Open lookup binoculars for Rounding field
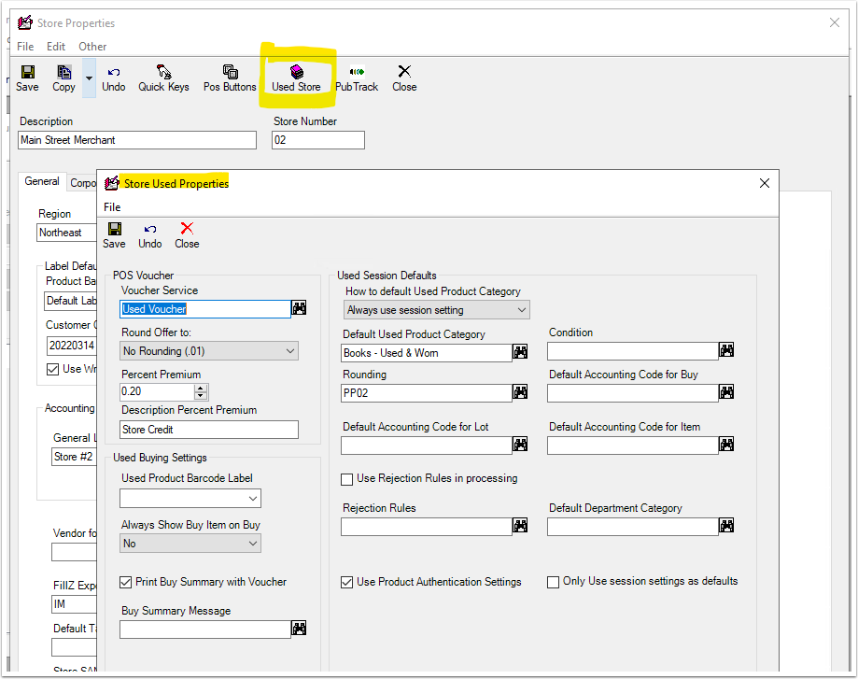The height and width of the screenshot is (679, 858). coord(520,392)
